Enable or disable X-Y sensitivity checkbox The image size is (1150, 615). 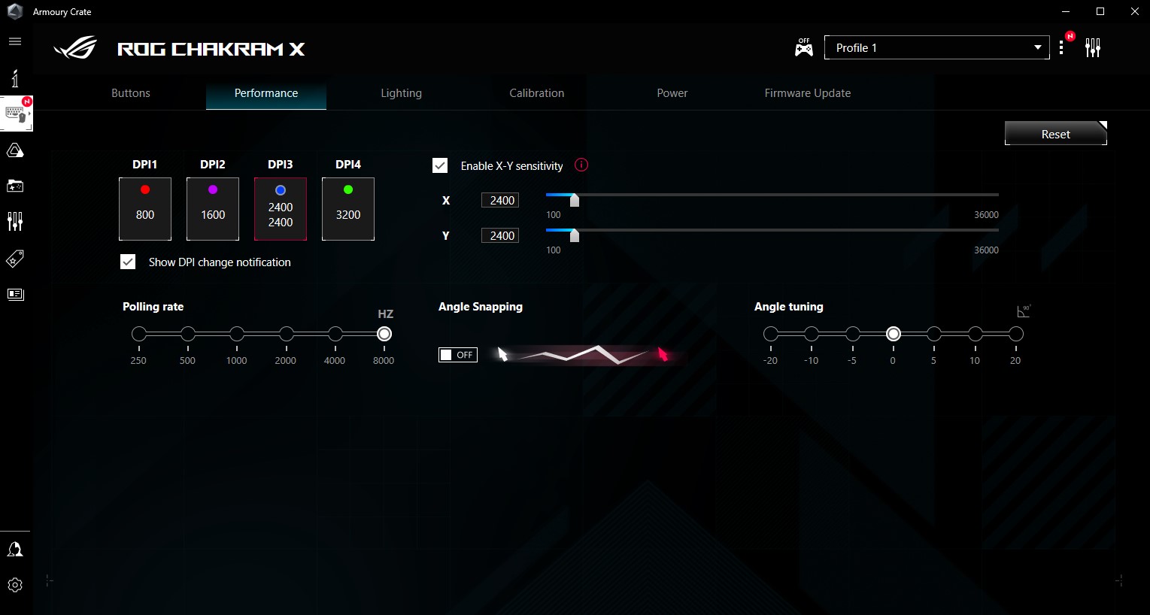click(x=440, y=165)
